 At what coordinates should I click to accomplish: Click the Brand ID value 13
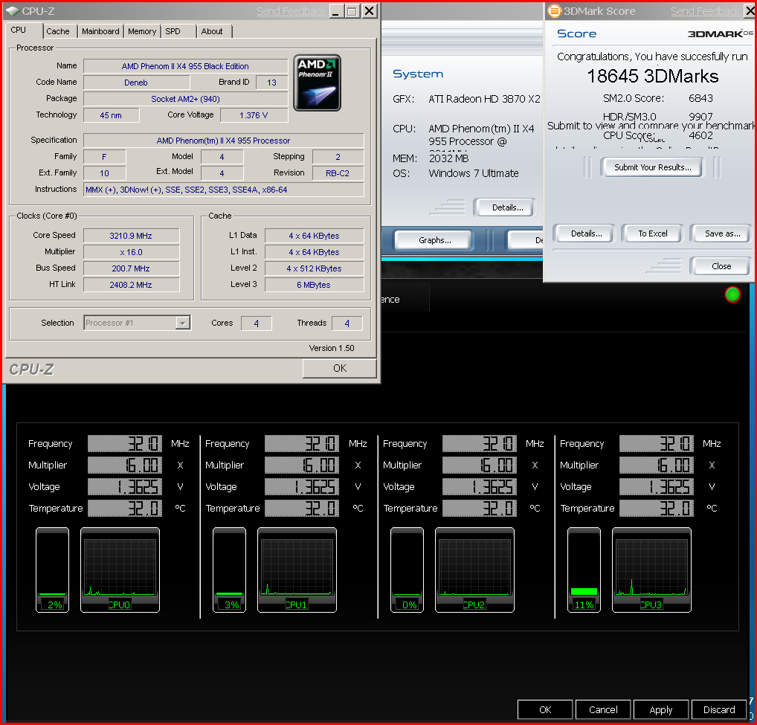click(x=272, y=83)
